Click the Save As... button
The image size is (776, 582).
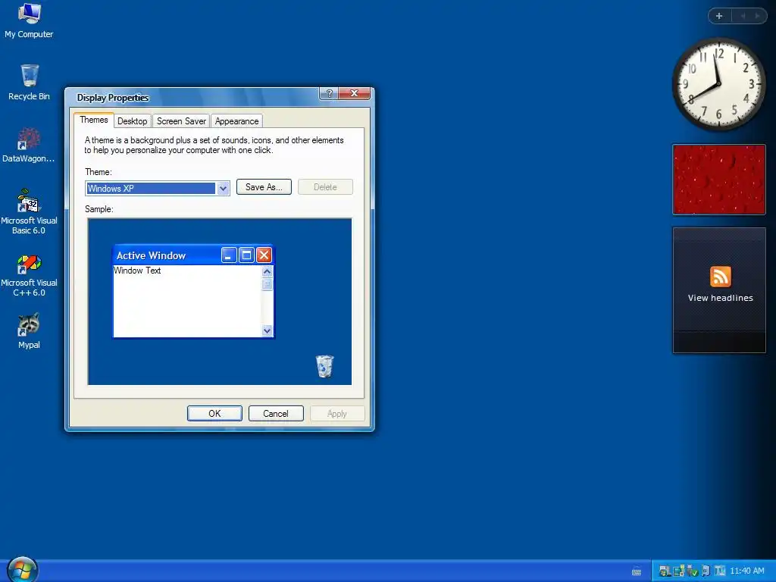click(264, 187)
